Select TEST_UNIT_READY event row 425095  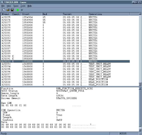[65, 69]
